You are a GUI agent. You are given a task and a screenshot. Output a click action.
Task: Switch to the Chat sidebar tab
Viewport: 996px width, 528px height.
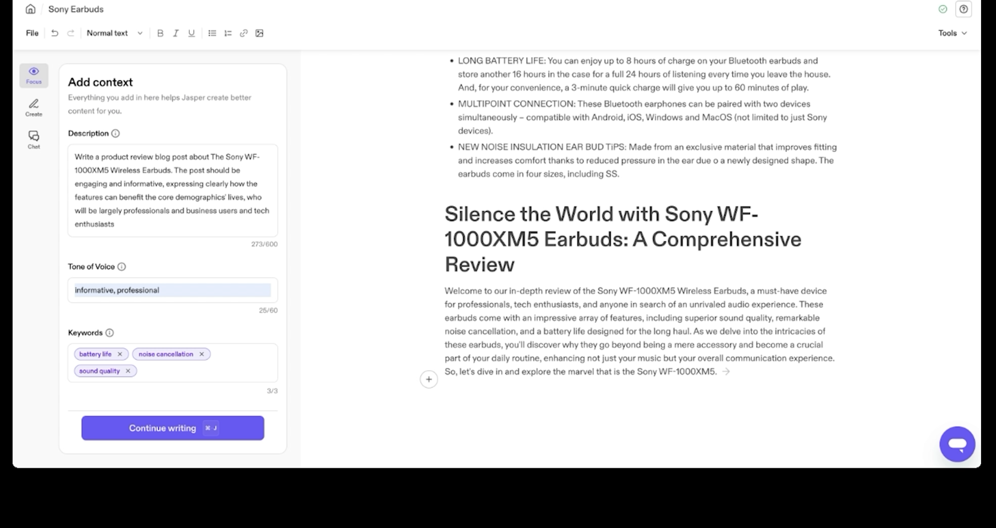pyautogui.click(x=34, y=140)
